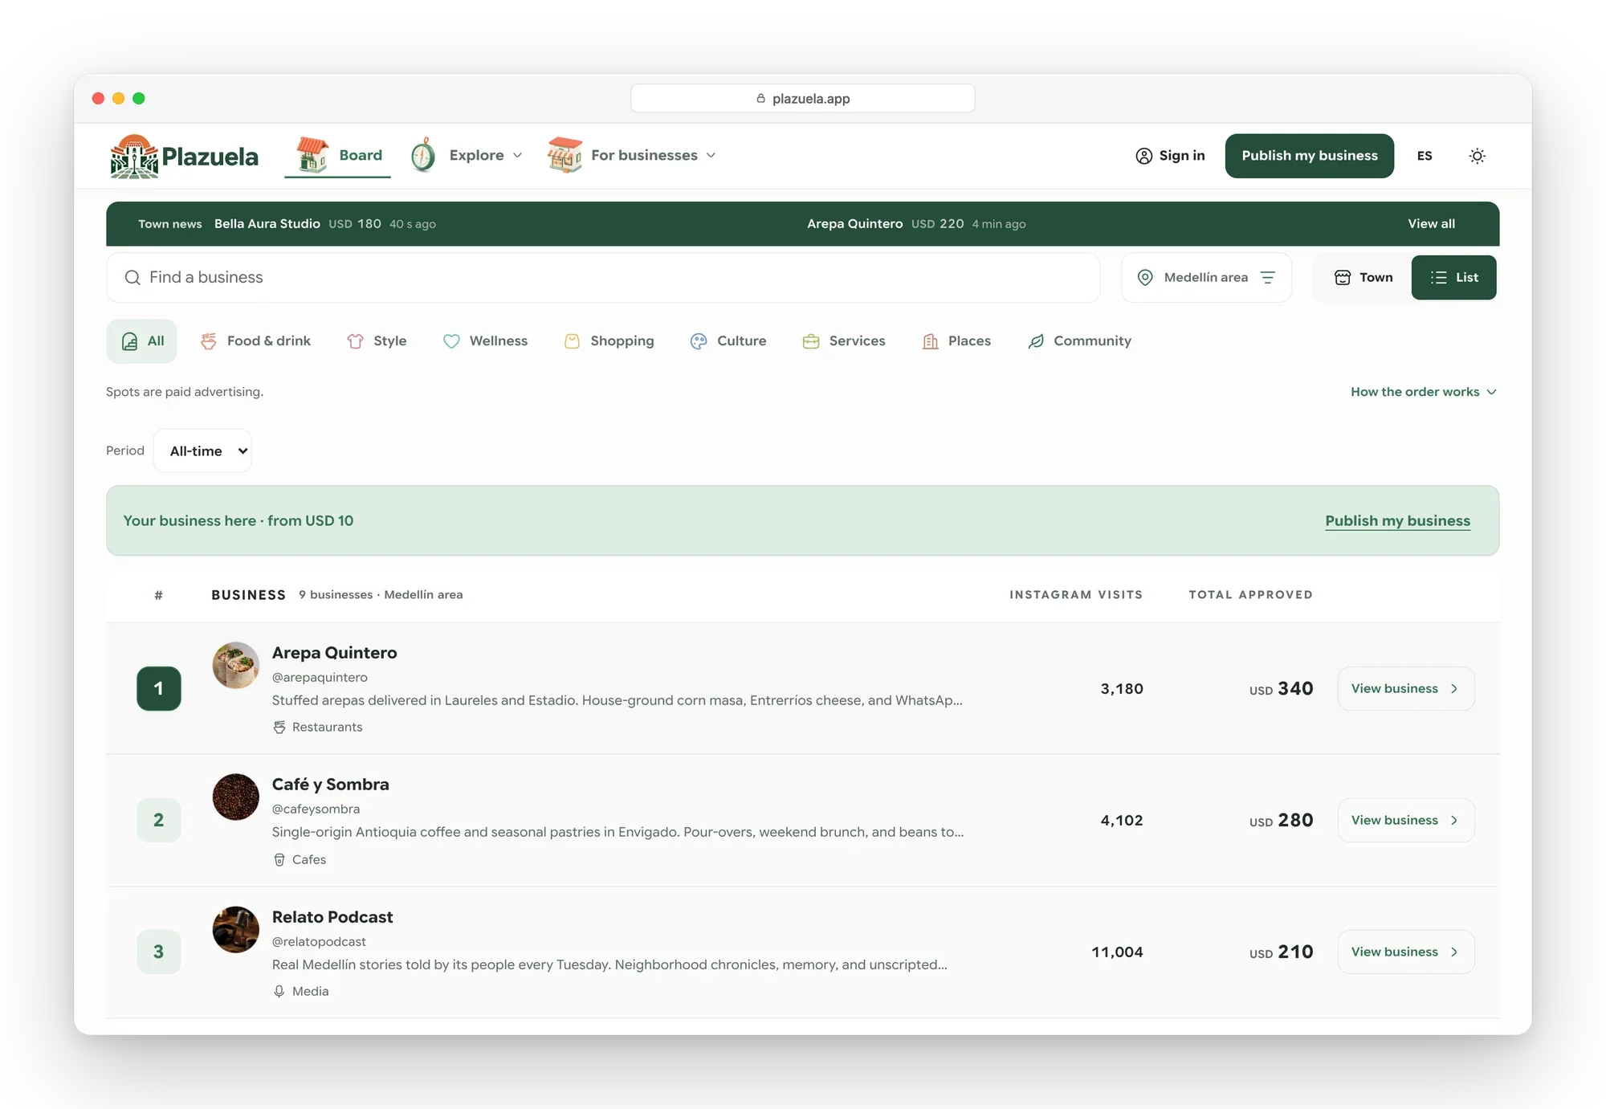The width and height of the screenshot is (1606, 1109).
Task: Open Arepa Quintero's avatar
Action: [235, 665]
